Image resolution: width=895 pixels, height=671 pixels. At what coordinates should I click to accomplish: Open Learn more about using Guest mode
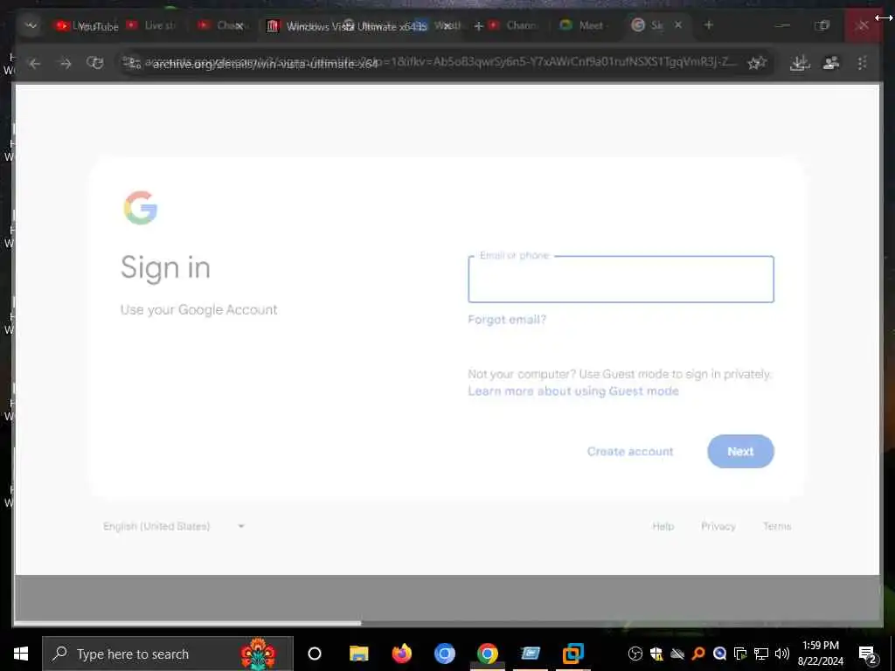click(573, 391)
